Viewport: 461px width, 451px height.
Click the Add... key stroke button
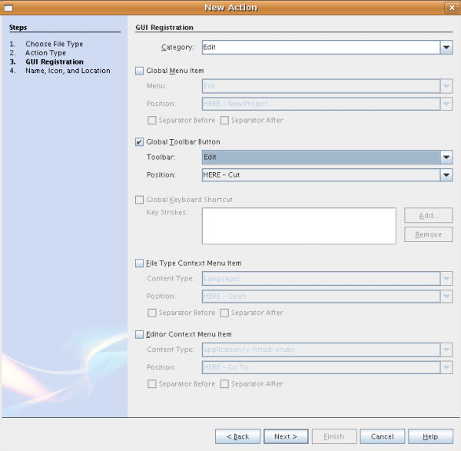click(x=429, y=215)
